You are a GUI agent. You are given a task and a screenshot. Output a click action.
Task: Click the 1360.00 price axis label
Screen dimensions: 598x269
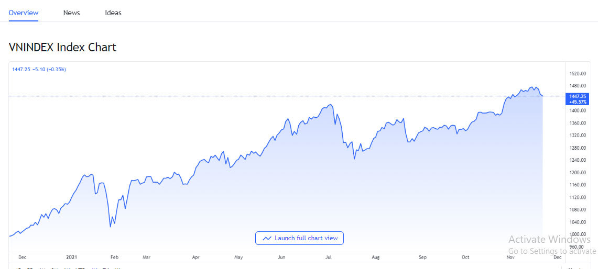579,124
